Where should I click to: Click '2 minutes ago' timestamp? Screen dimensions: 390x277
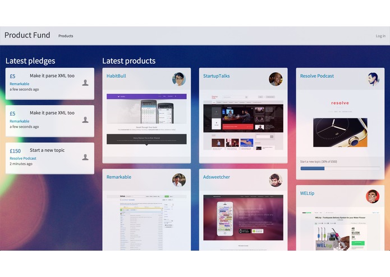tap(21, 164)
